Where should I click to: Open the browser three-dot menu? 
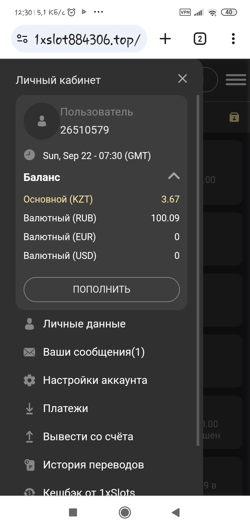click(233, 39)
